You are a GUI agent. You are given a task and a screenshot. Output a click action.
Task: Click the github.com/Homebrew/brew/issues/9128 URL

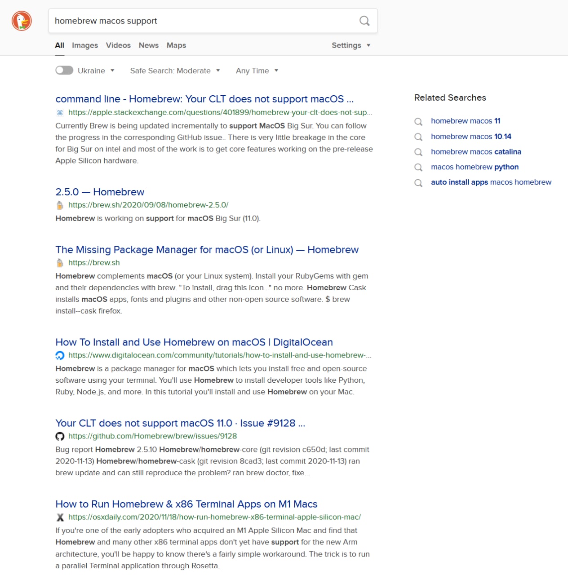[152, 436]
